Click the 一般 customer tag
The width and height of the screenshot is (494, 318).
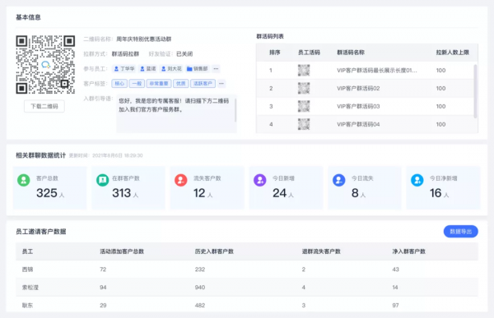[137, 83]
